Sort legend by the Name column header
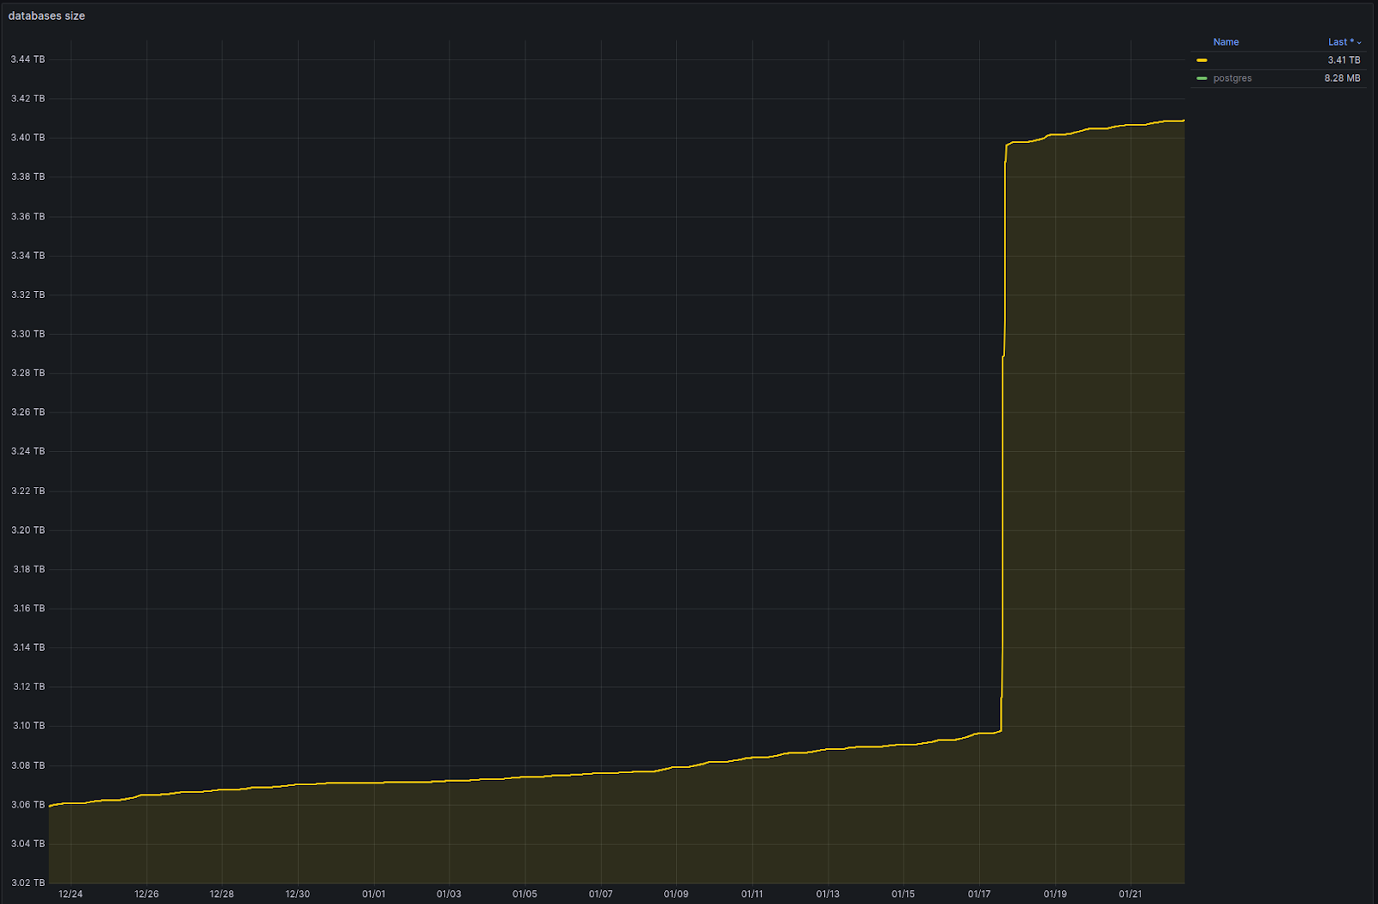This screenshot has height=904, width=1378. 1226,41
